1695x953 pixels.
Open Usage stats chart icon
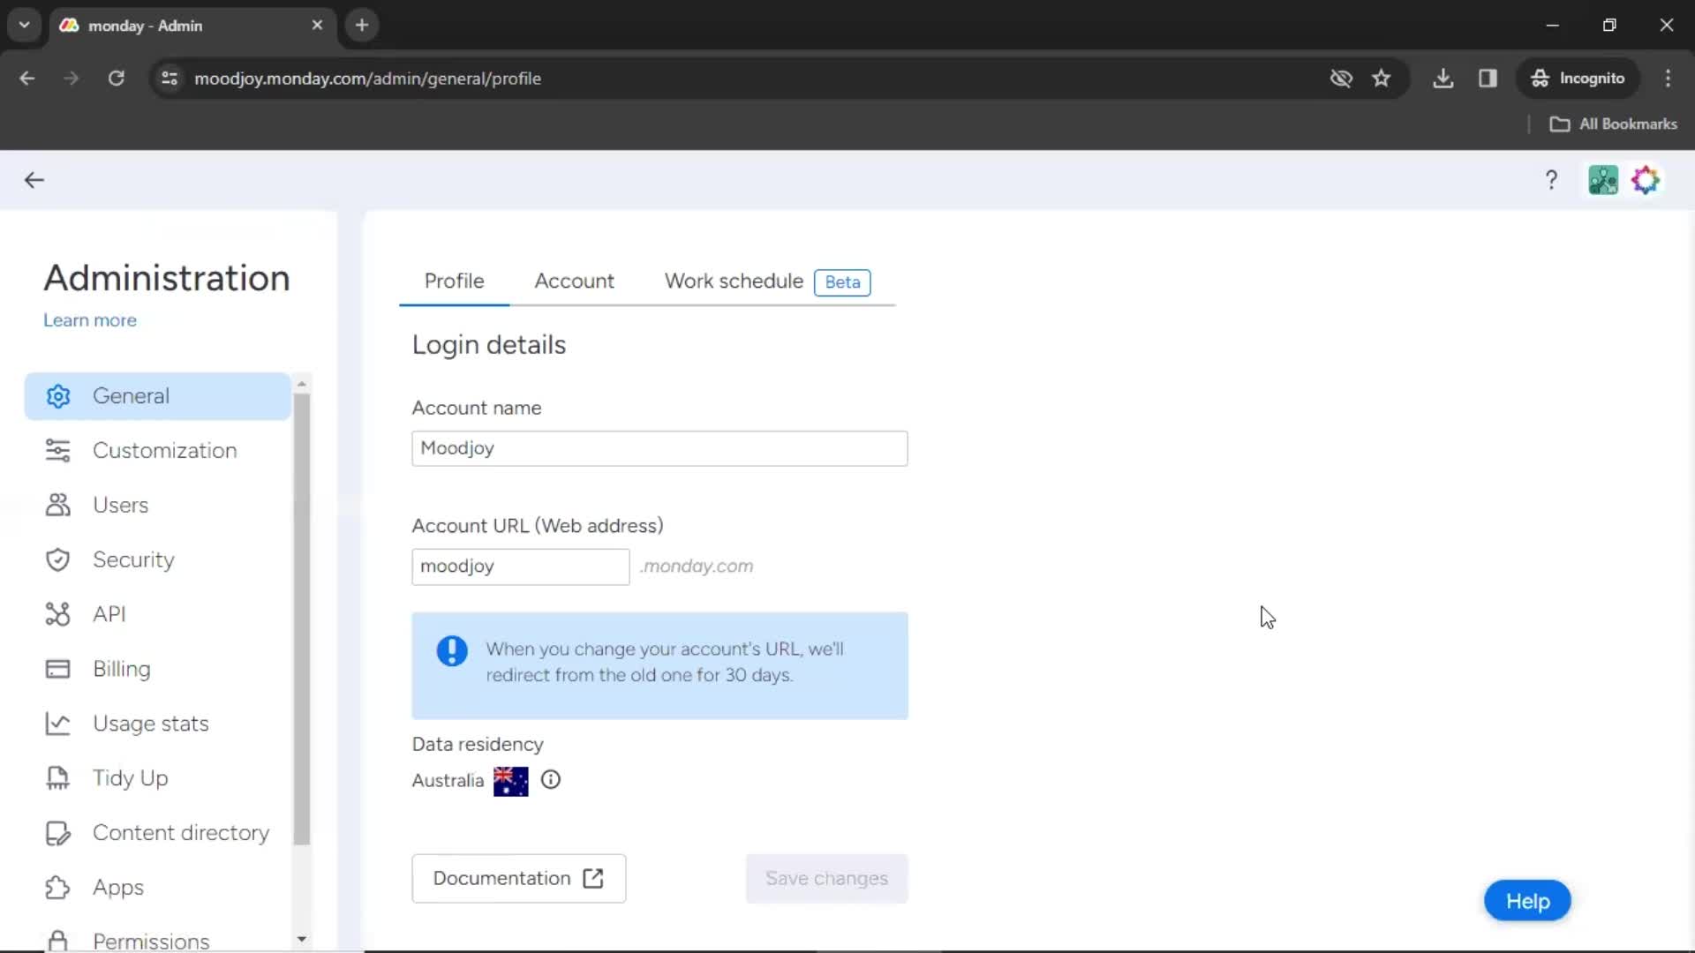pyautogui.click(x=57, y=724)
